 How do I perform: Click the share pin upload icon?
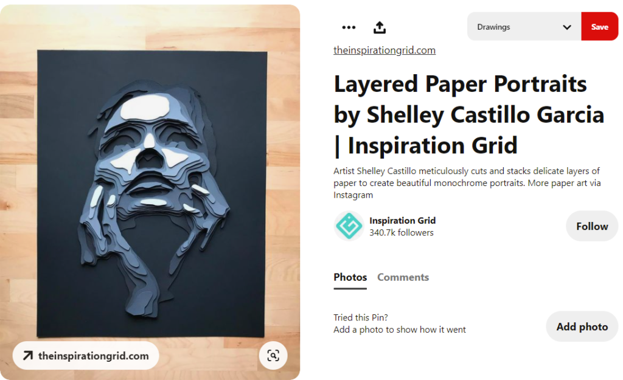coord(380,27)
